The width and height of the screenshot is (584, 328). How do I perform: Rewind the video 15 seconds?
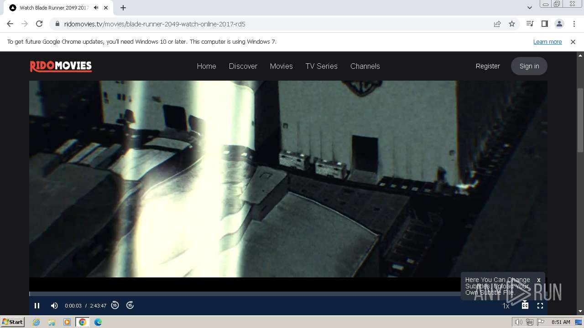pyautogui.click(x=115, y=305)
